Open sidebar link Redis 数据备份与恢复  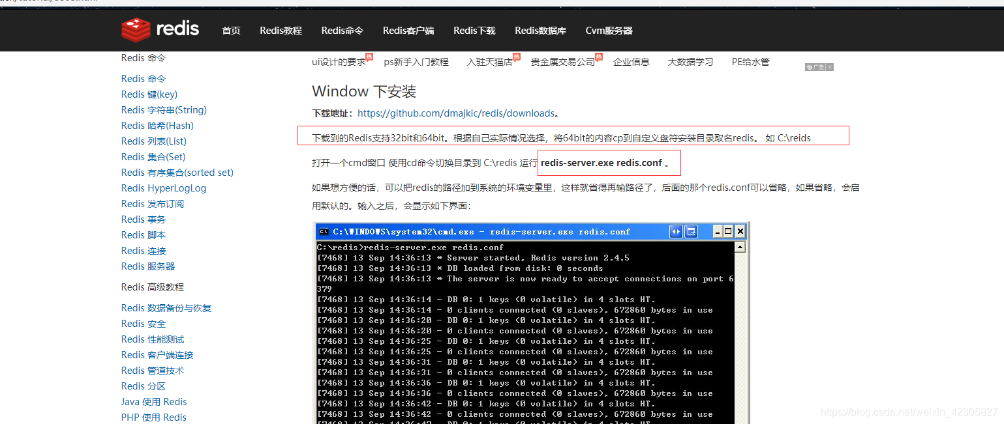pos(166,308)
